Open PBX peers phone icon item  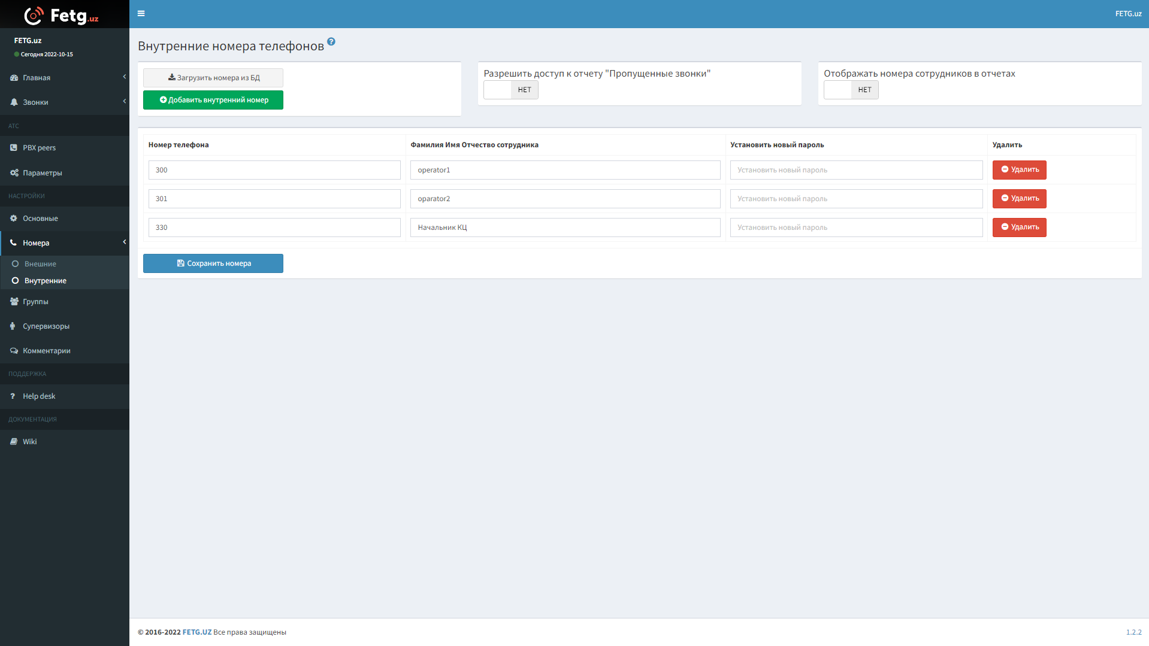coord(39,148)
